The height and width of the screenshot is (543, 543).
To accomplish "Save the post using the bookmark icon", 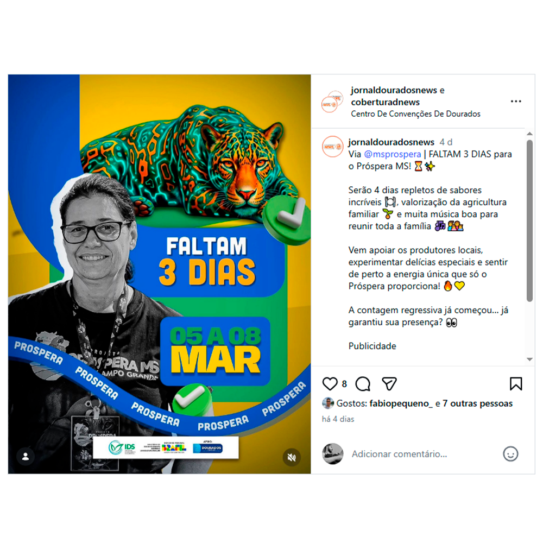I will (x=516, y=384).
